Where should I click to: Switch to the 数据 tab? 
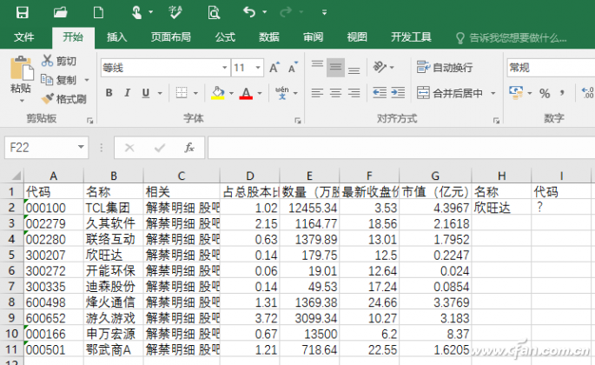tap(269, 36)
